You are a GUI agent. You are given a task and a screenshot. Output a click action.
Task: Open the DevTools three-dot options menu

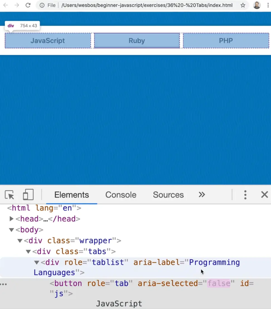[245, 195]
